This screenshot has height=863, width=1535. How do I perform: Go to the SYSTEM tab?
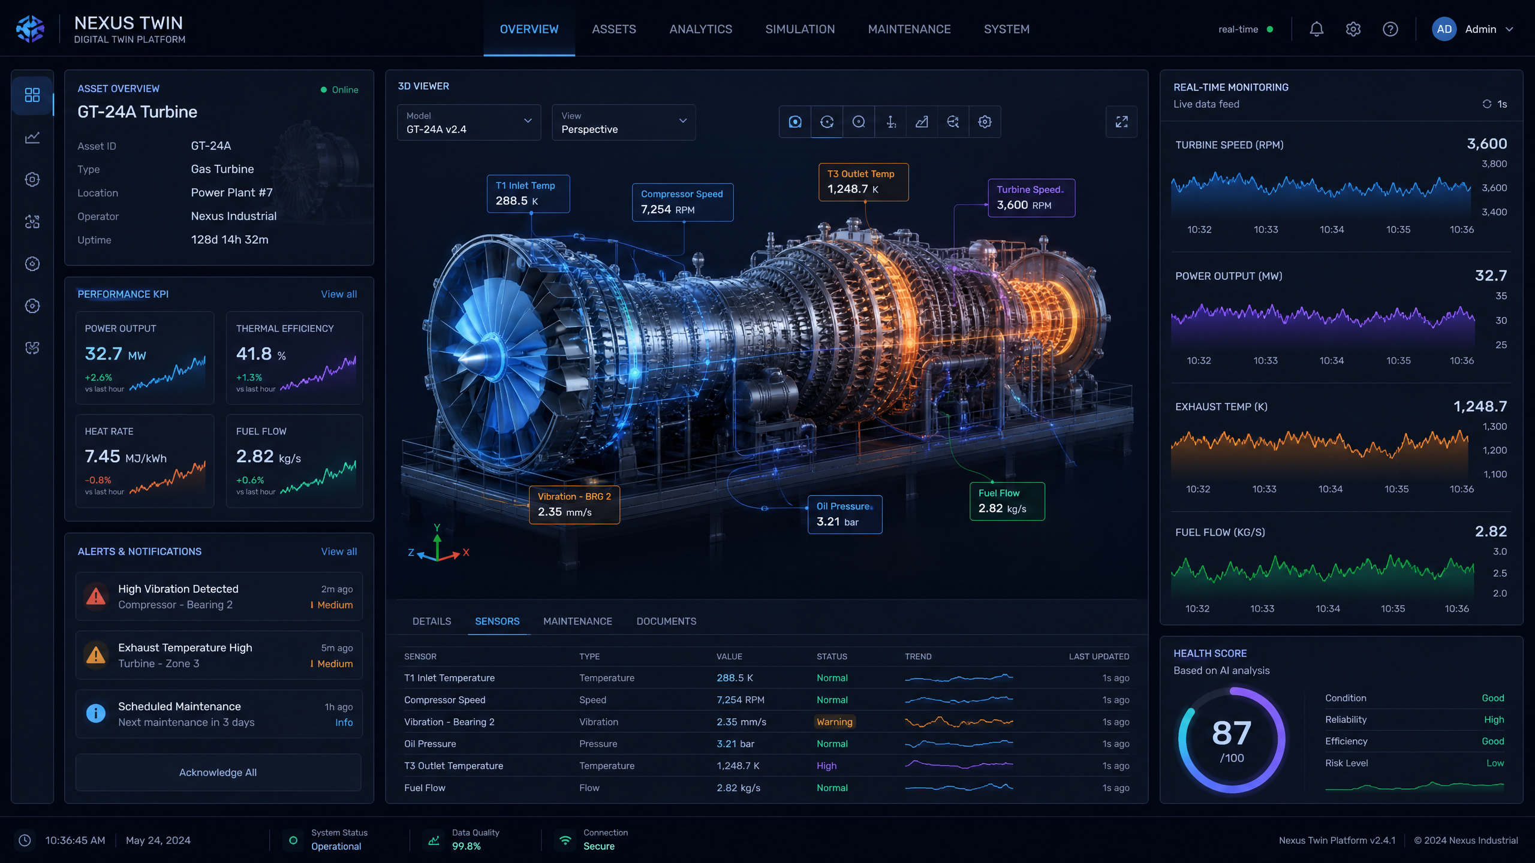pos(1006,29)
